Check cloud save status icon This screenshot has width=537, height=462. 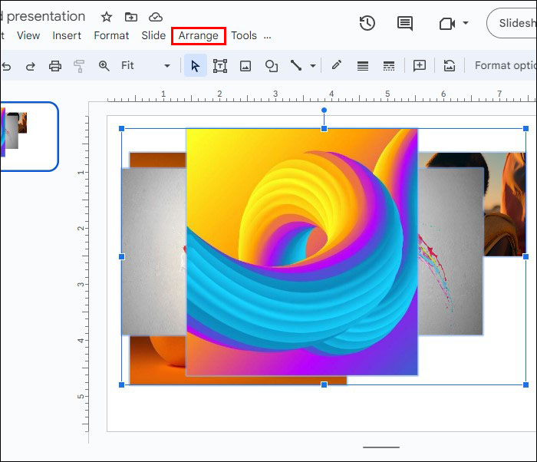[x=156, y=17]
